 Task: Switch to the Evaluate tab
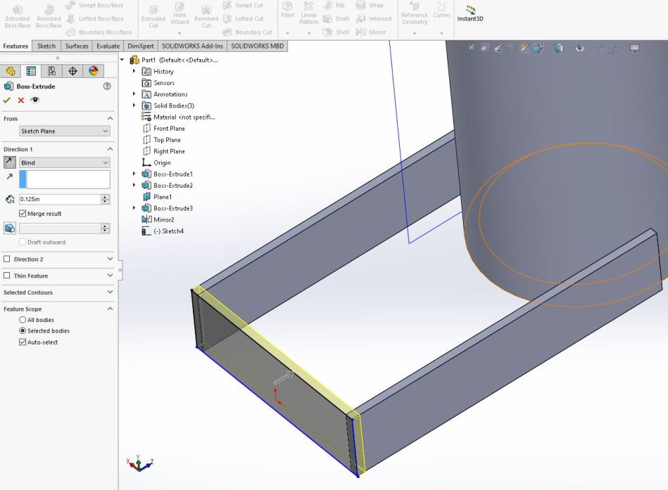108,46
